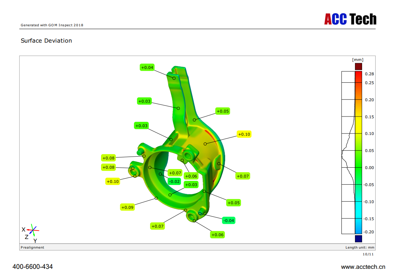Viewport: 398px width, 277px height.
Task: Select the -0.02 deviation label
Action: [x=174, y=181]
